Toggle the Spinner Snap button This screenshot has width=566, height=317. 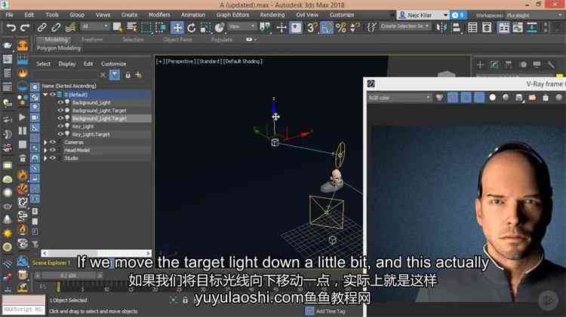coord(355,27)
